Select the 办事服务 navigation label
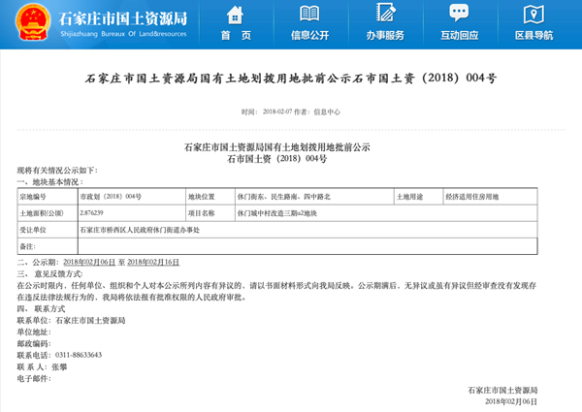Image resolution: width=582 pixels, height=412 pixels. click(384, 35)
